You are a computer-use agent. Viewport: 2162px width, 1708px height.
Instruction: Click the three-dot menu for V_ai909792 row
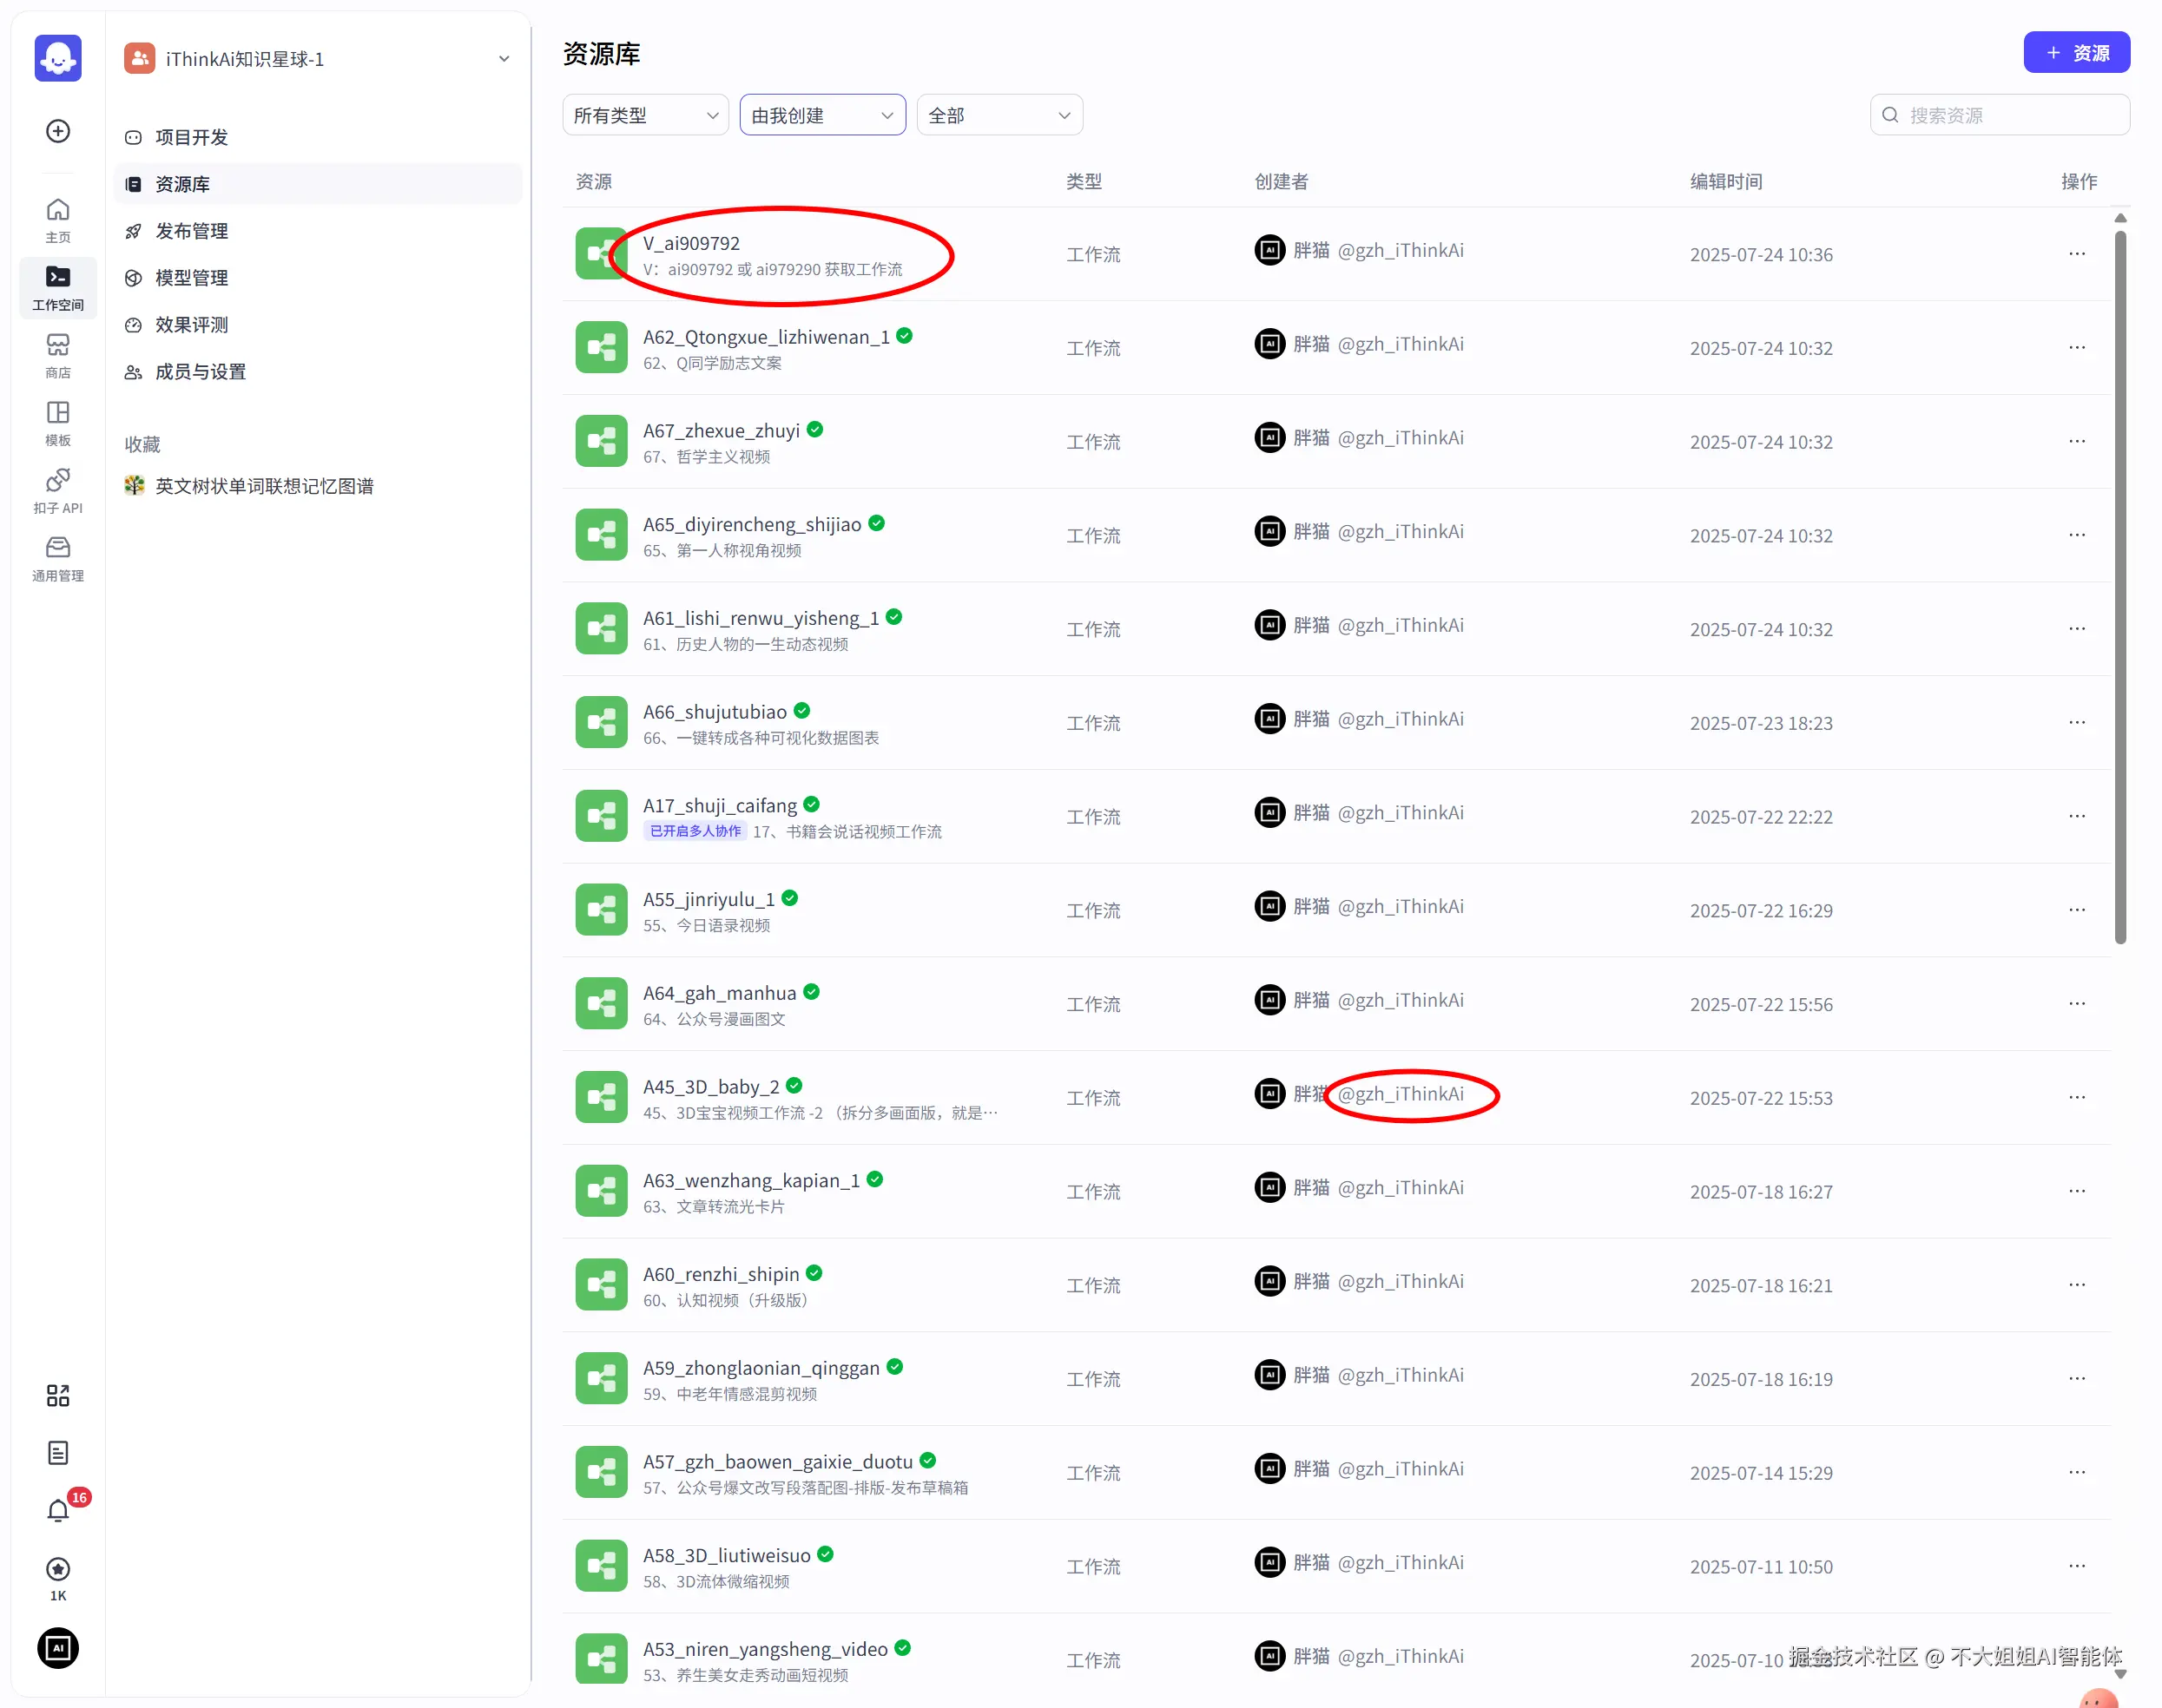point(2076,254)
